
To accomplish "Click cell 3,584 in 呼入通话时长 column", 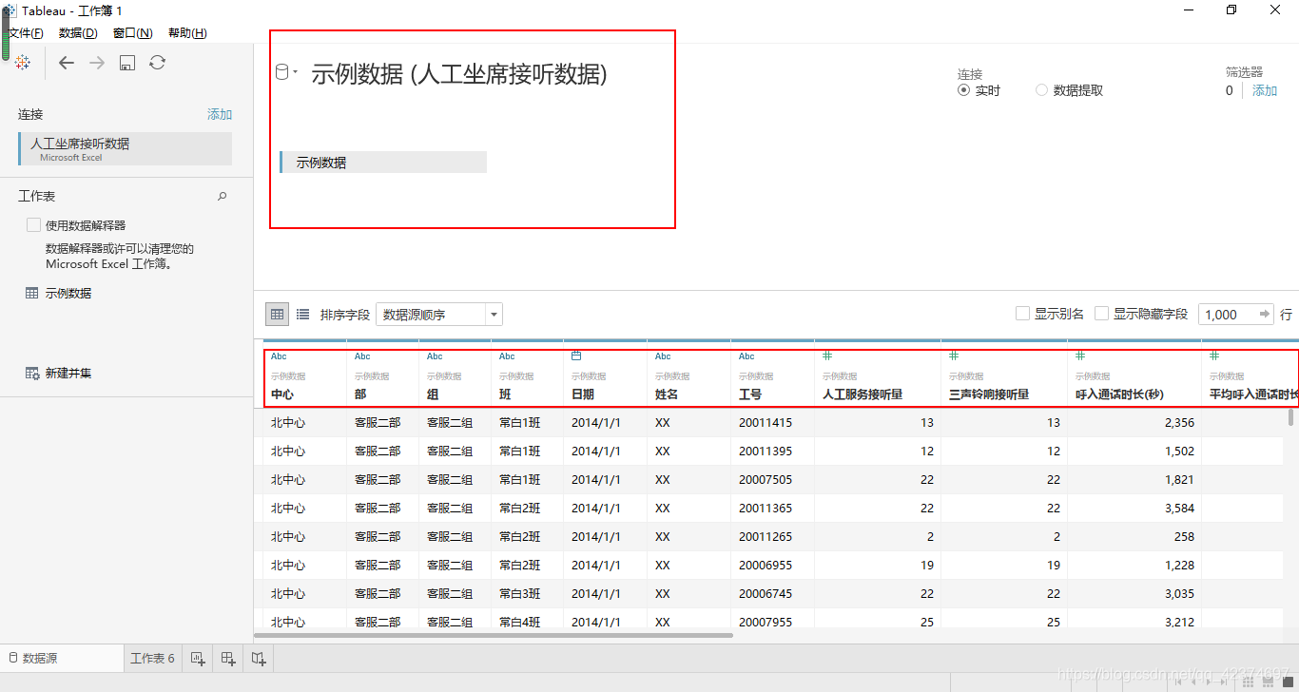I will click(x=1179, y=508).
